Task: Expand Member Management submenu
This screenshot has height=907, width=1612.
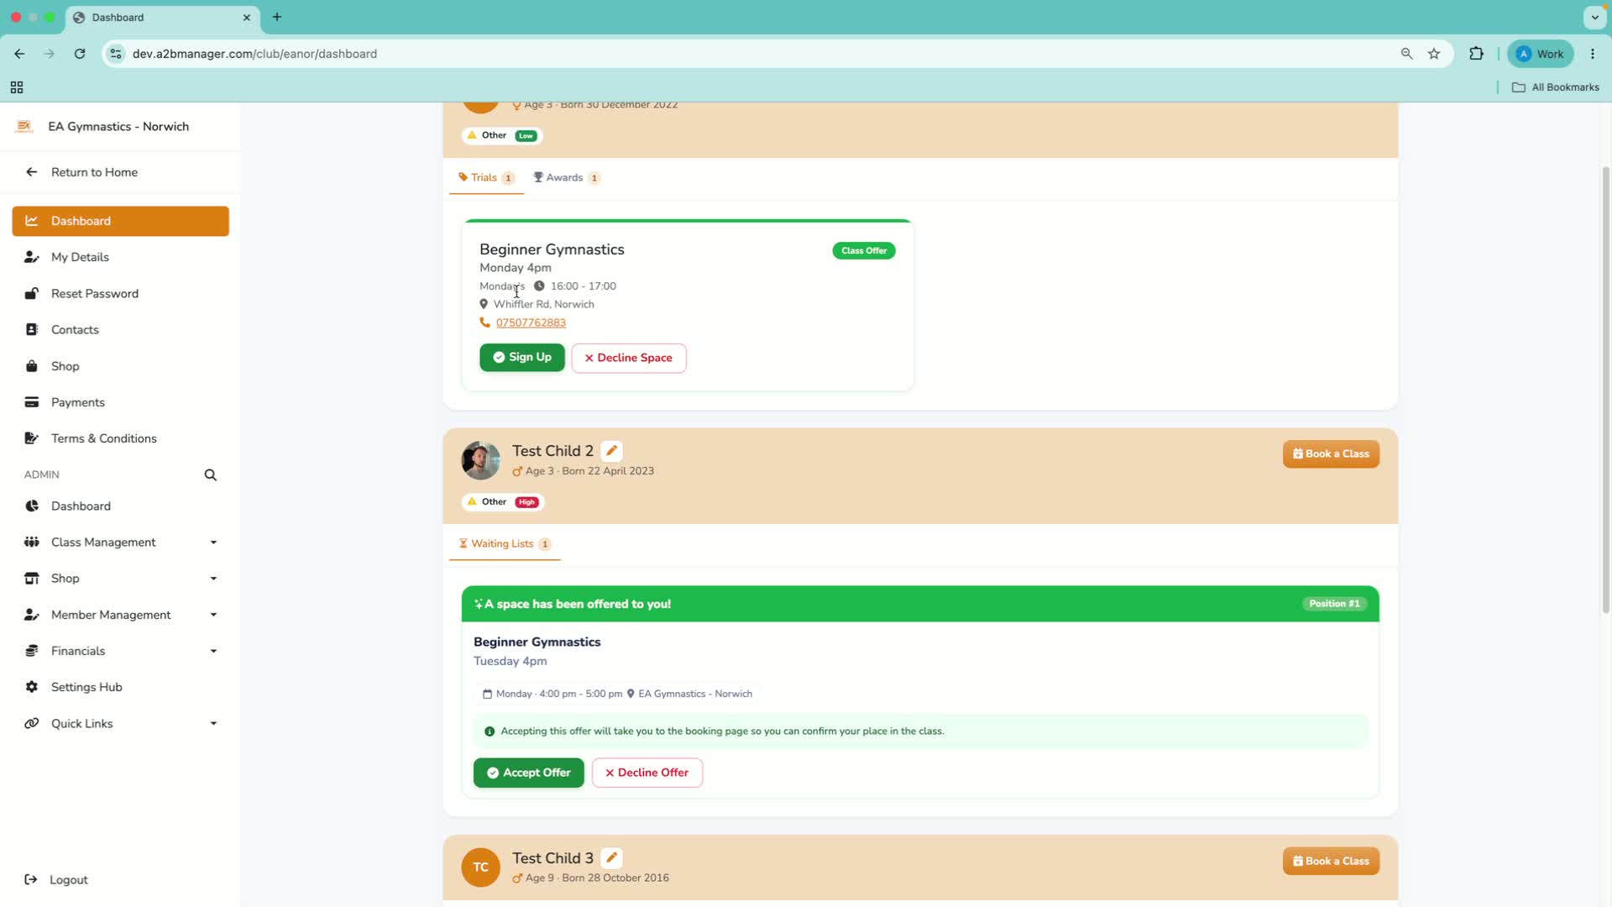Action: point(213,615)
